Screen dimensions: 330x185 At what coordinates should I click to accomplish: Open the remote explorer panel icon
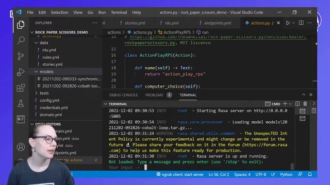[21, 119]
